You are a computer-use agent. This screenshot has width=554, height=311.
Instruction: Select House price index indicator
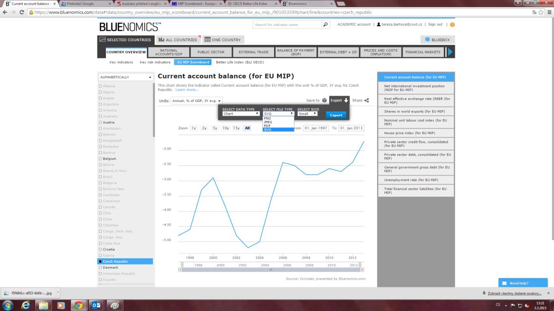416,133
